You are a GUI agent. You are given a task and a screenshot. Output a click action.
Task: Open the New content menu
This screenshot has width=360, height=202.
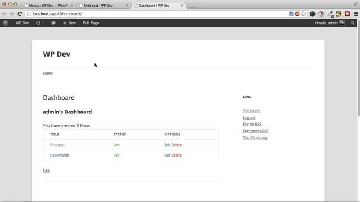(x=69, y=23)
